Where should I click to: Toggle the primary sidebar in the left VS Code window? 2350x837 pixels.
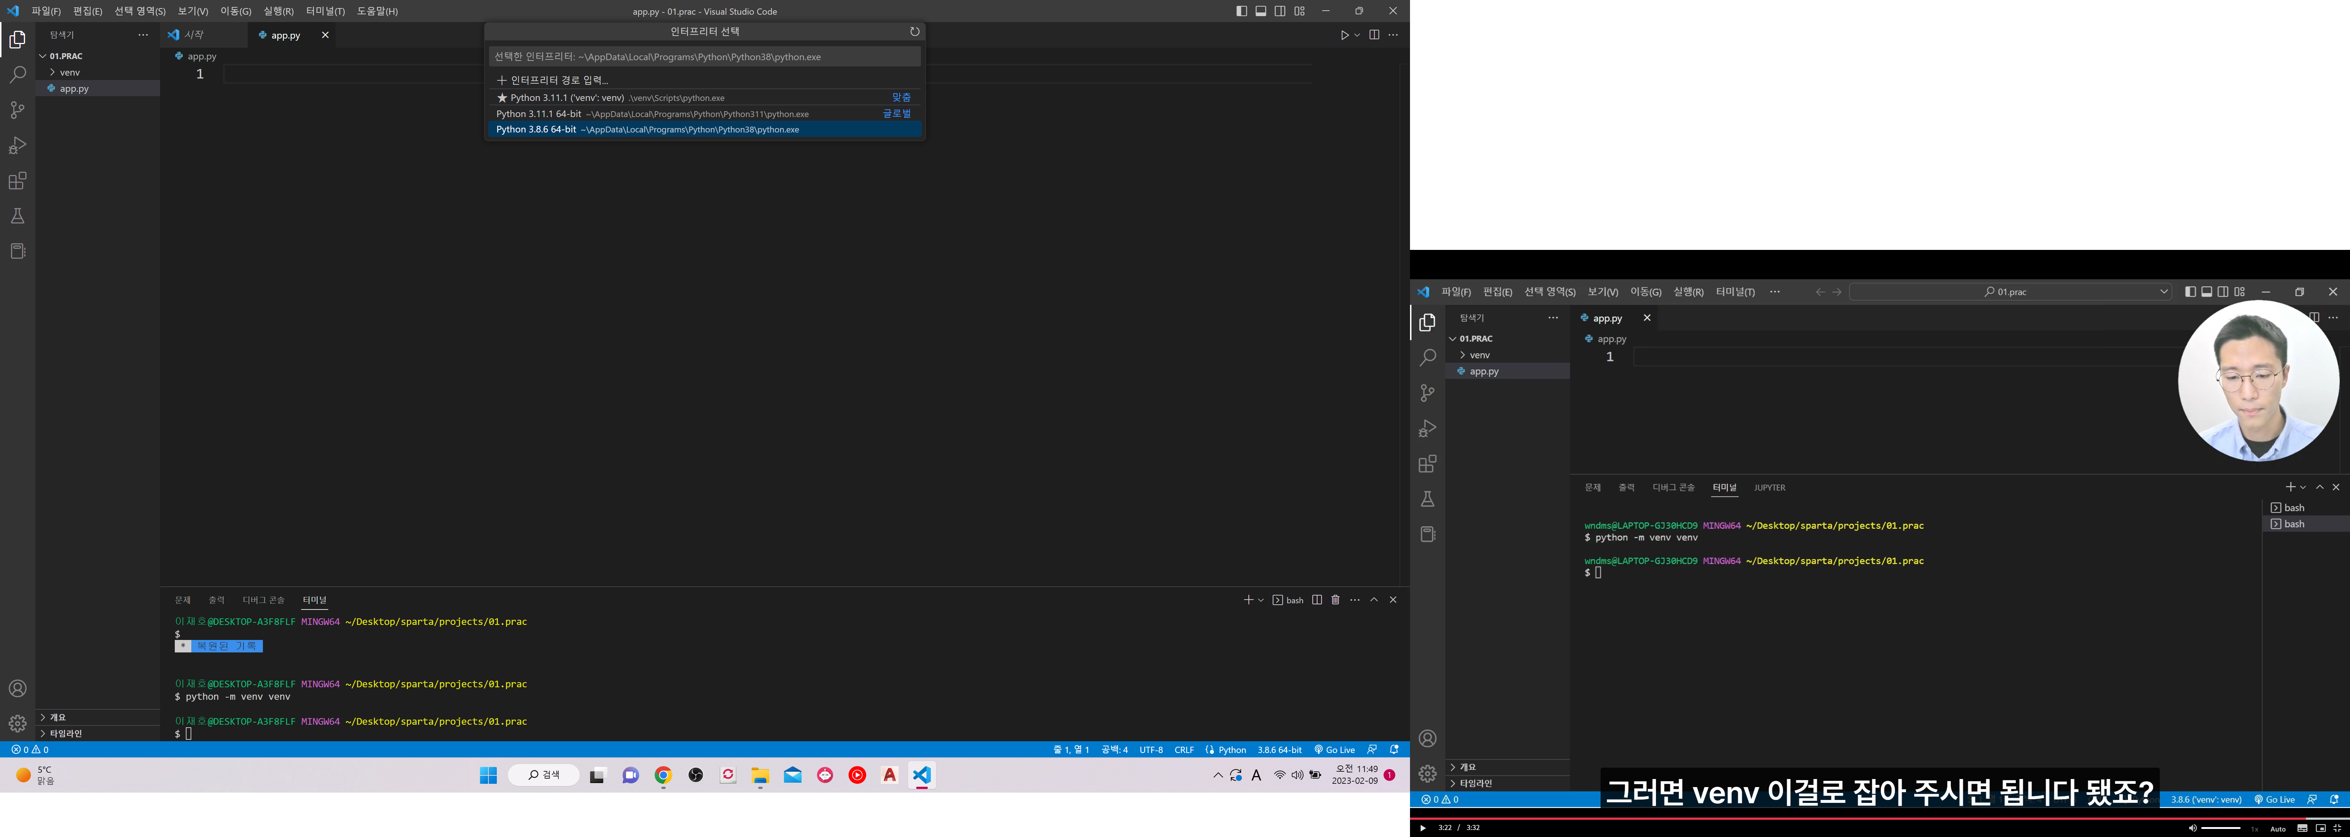(1241, 11)
